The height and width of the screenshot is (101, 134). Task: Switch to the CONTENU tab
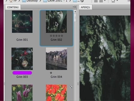click(x=13, y=7)
